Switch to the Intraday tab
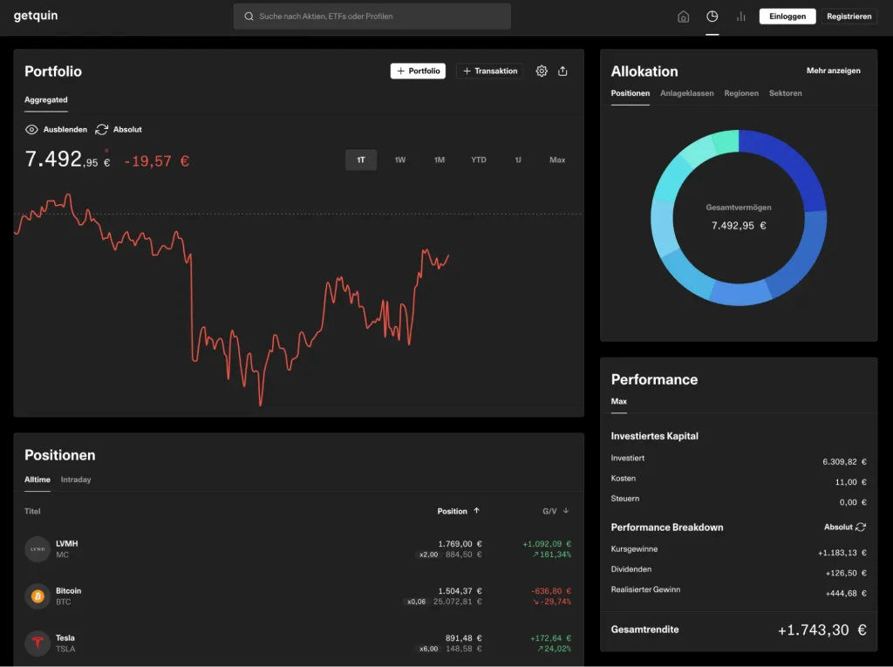The image size is (893, 667). [x=76, y=480]
